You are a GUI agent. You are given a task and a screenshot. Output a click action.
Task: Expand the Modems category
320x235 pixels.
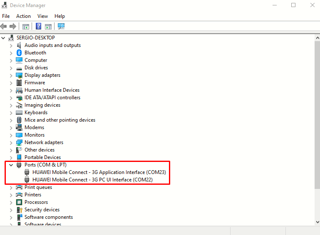coord(11,128)
